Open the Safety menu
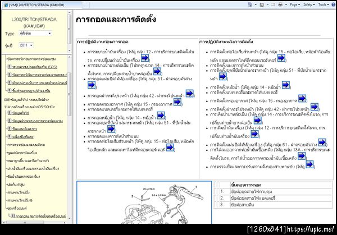This screenshot has height=235, width=337. 309,4
